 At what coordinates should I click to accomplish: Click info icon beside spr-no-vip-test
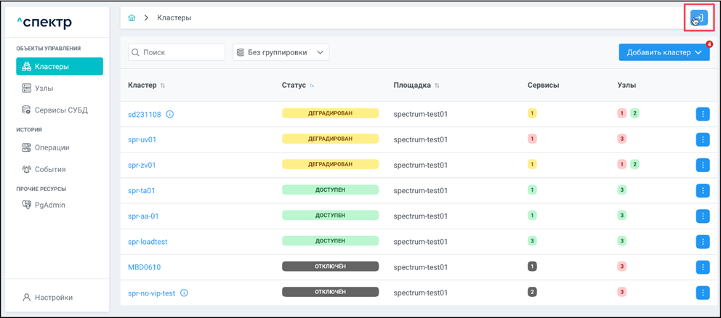point(184,293)
